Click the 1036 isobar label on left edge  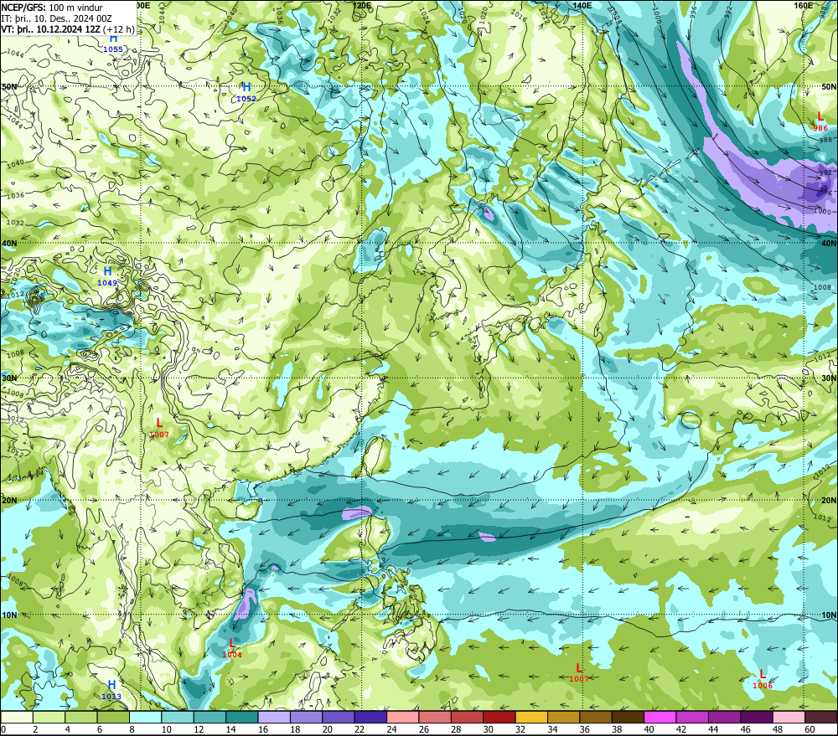tap(15, 195)
